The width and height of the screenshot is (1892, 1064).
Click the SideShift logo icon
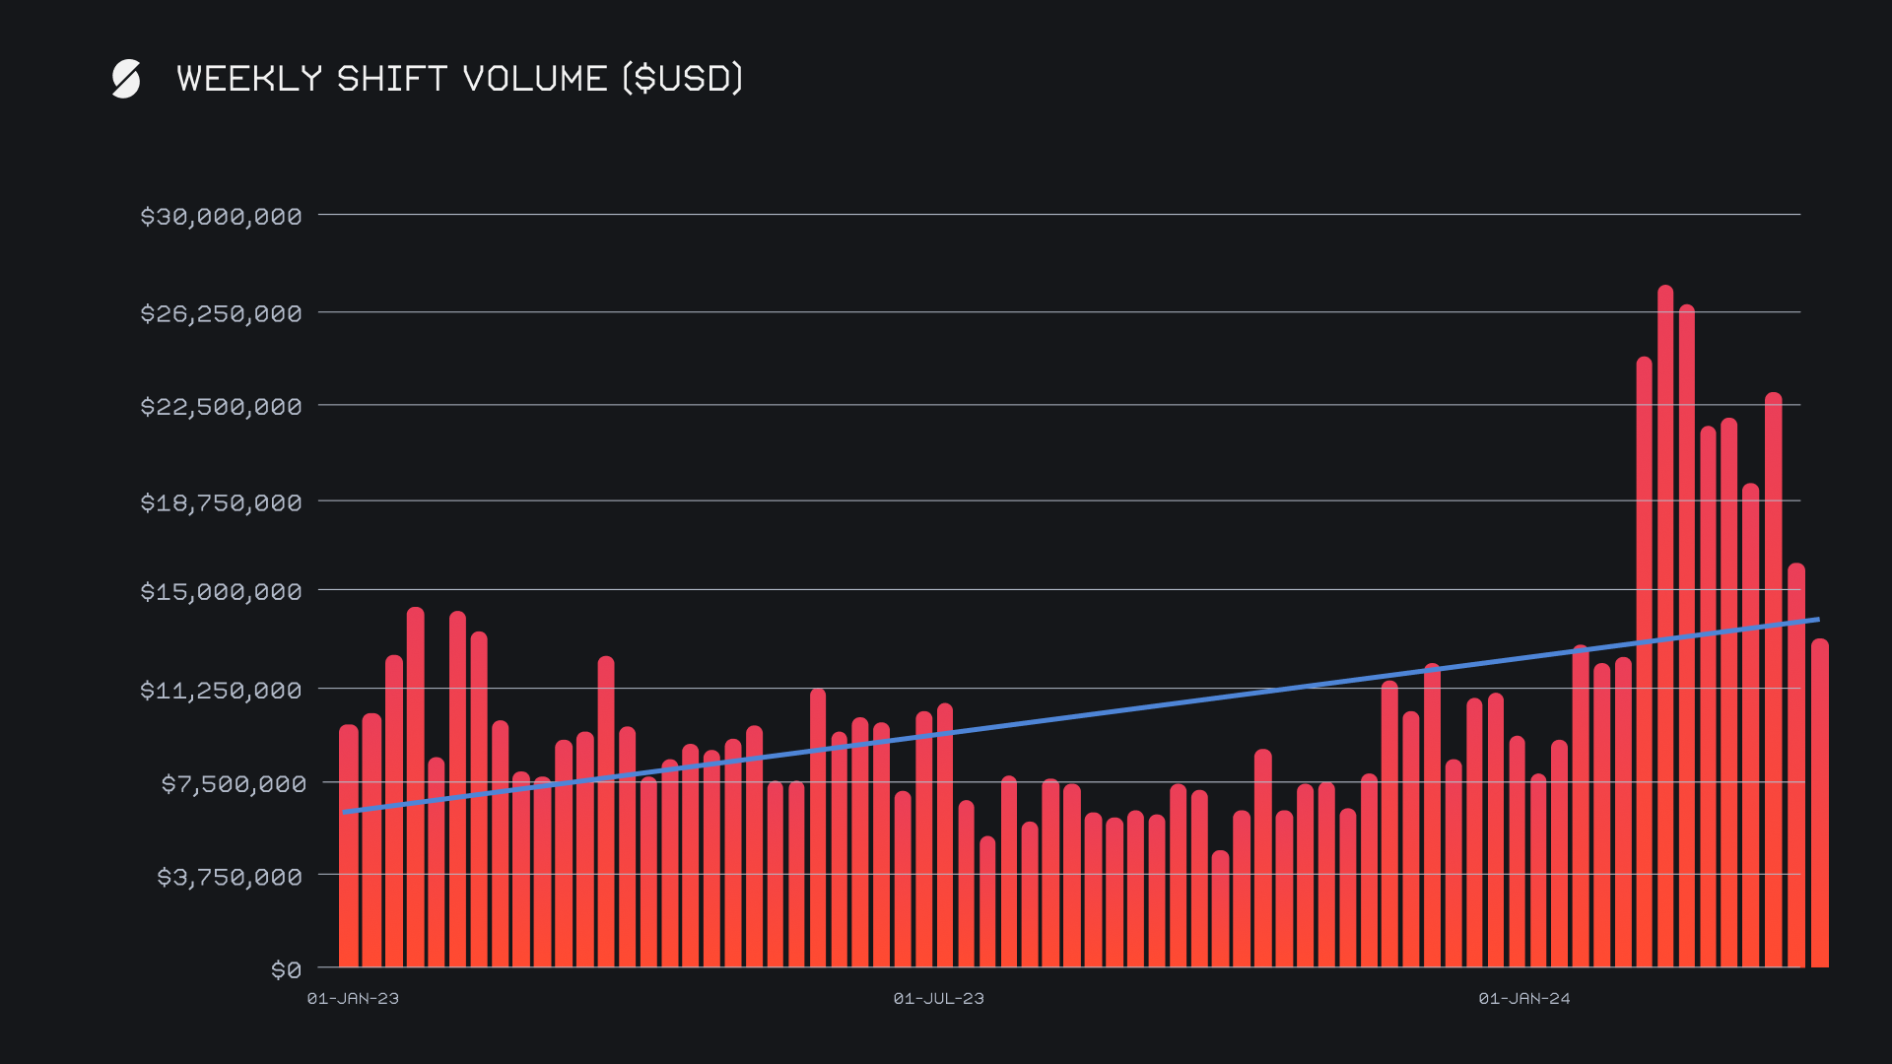tap(126, 79)
